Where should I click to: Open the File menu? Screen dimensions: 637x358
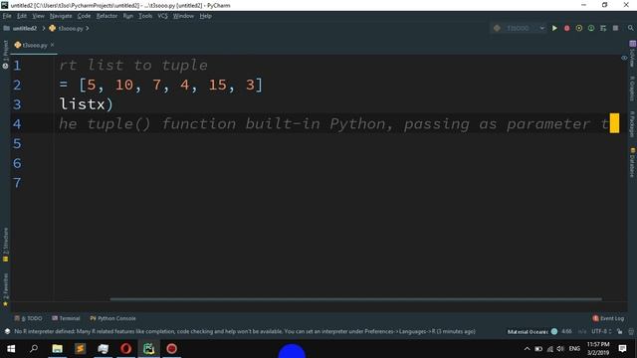tap(7, 16)
